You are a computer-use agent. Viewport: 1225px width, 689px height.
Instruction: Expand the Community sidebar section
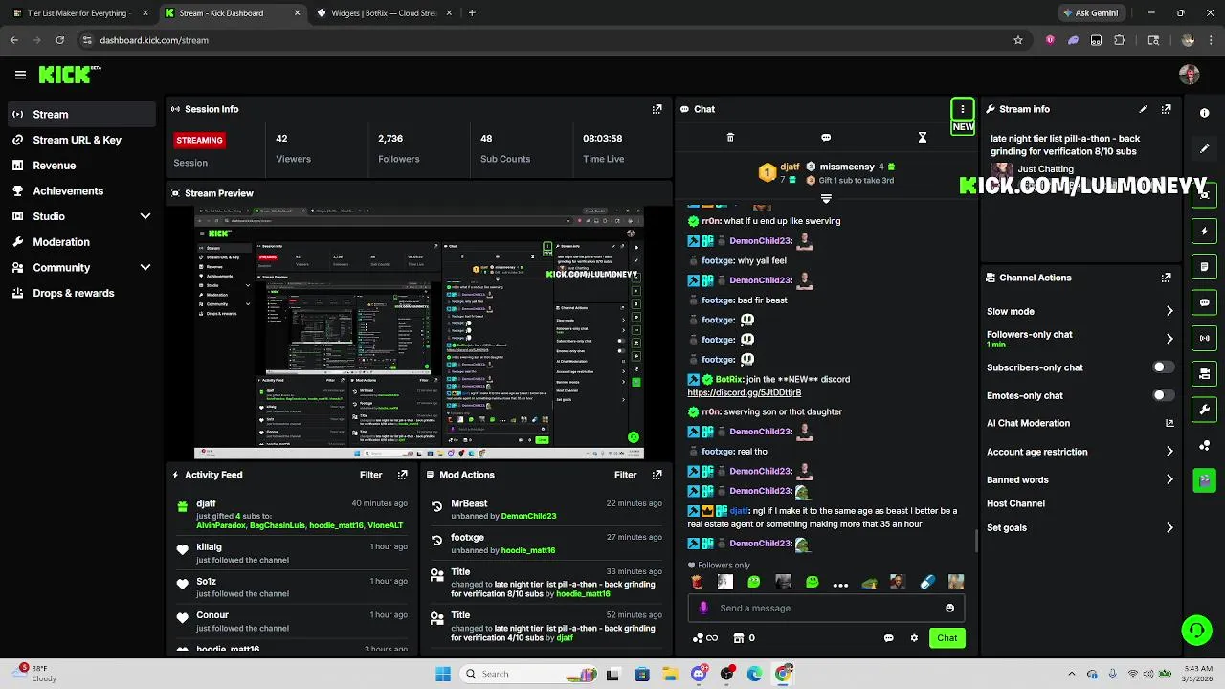click(x=145, y=268)
